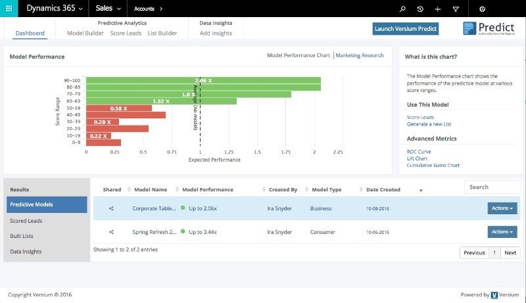The height and width of the screenshot is (303, 526).
Task: Select Model Performance Chart view
Action: pos(299,55)
